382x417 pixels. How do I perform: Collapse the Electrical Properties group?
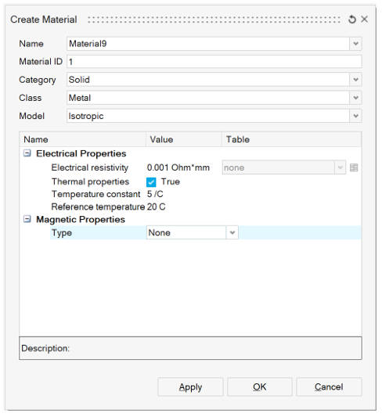[27, 153]
